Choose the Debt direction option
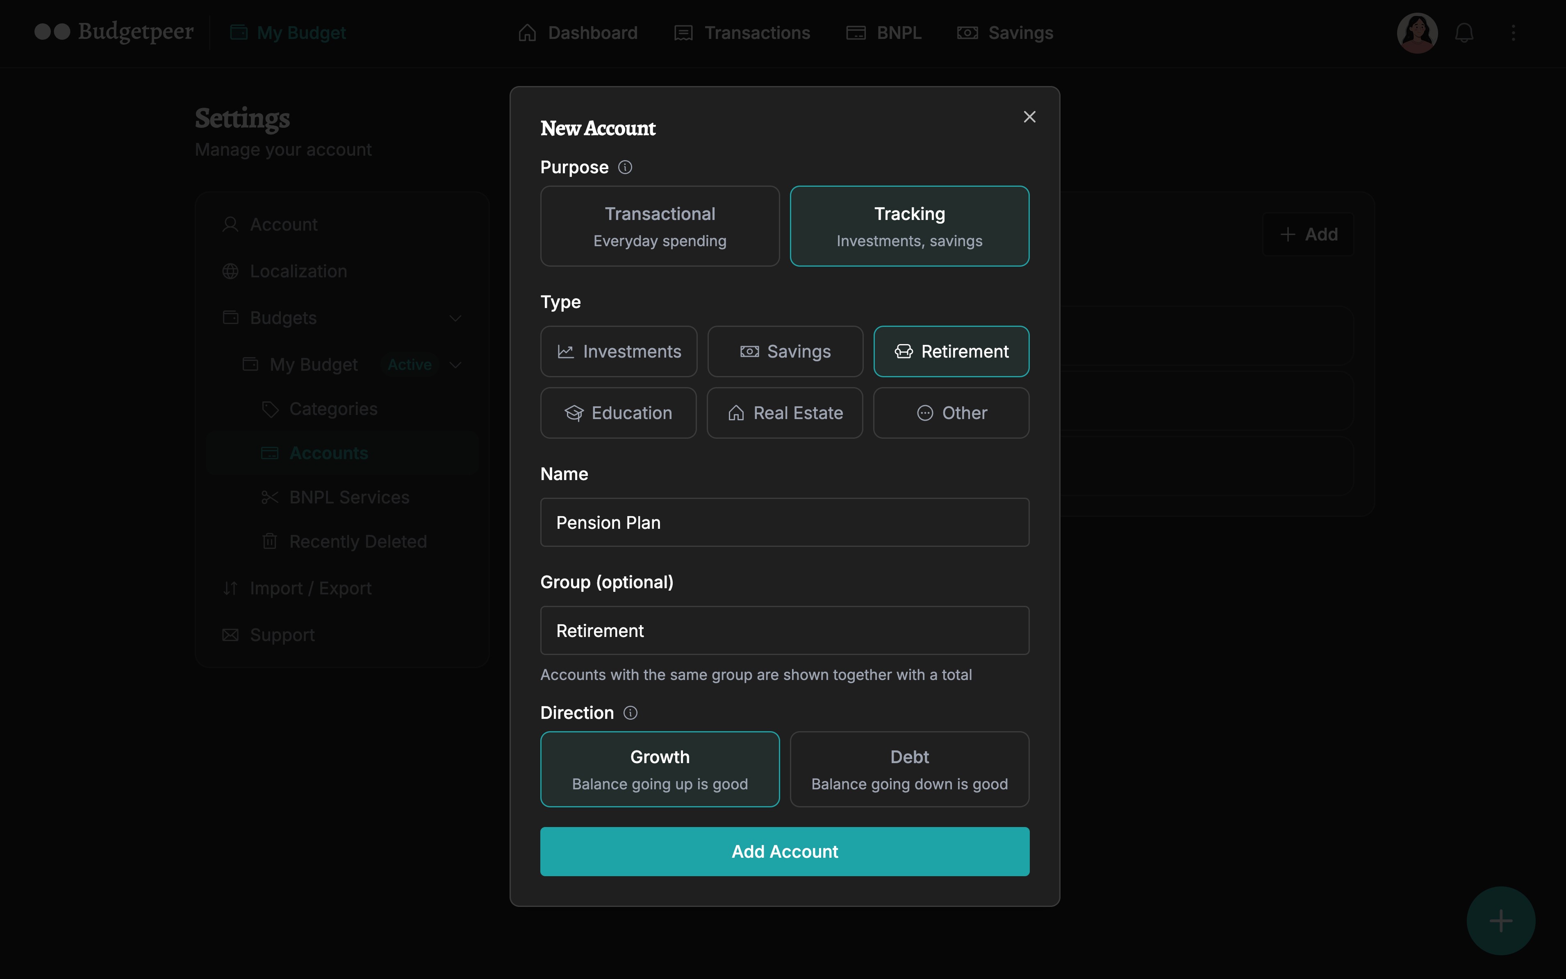Viewport: 1566px width, 979px height. pyautogui.click(x=909, y=769)
